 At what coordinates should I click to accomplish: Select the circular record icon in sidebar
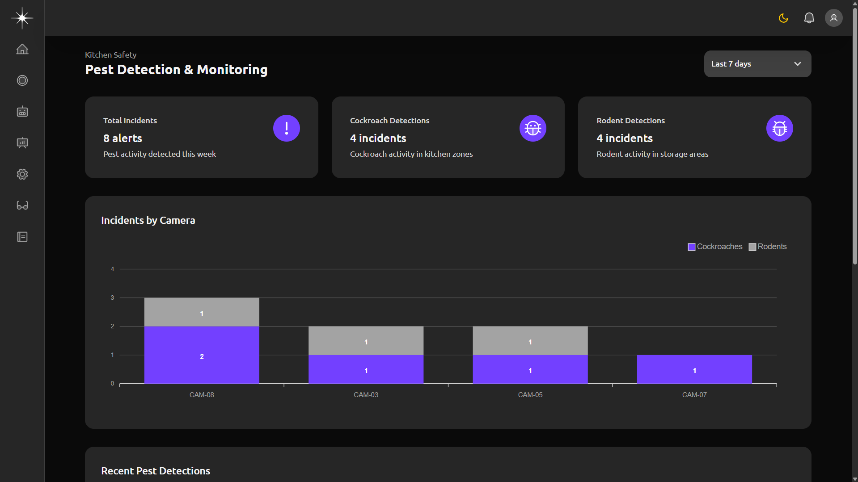pos(22,80)
